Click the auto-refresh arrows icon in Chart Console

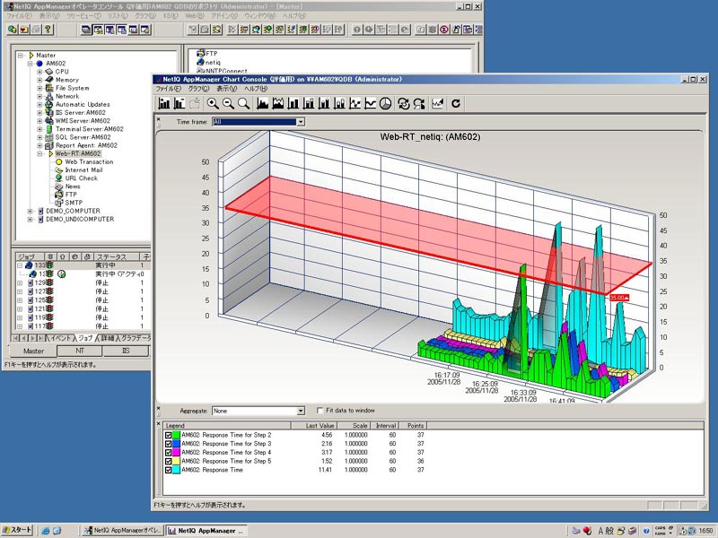coord(403,103)
